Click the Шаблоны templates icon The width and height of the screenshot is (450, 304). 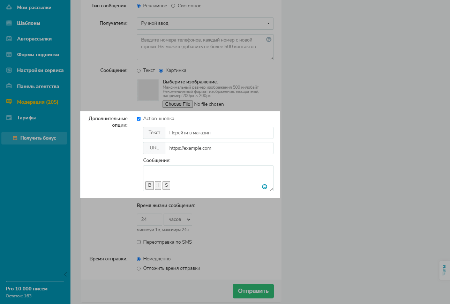click(9, 23)
